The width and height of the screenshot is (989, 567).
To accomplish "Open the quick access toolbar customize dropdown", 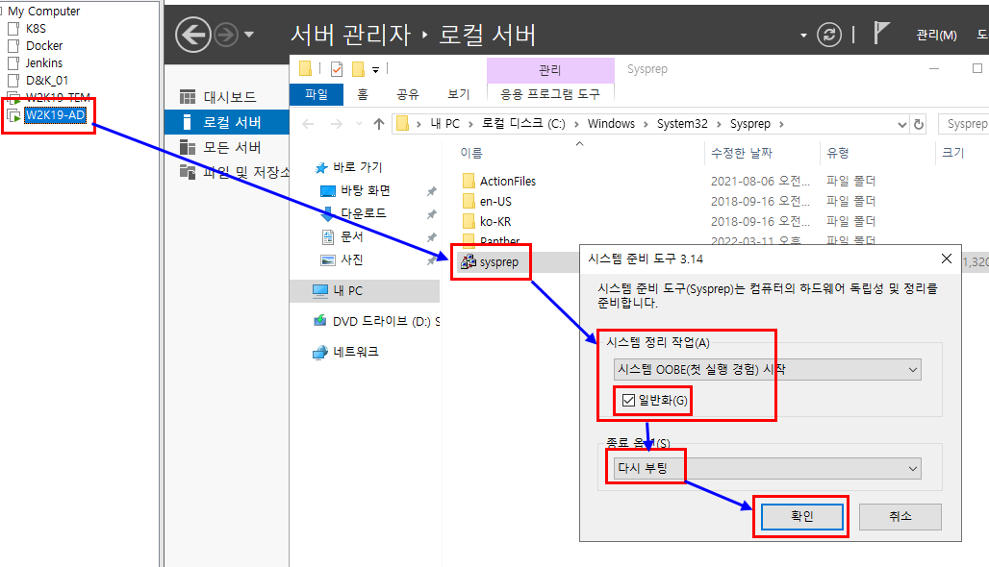I will 375,70.
